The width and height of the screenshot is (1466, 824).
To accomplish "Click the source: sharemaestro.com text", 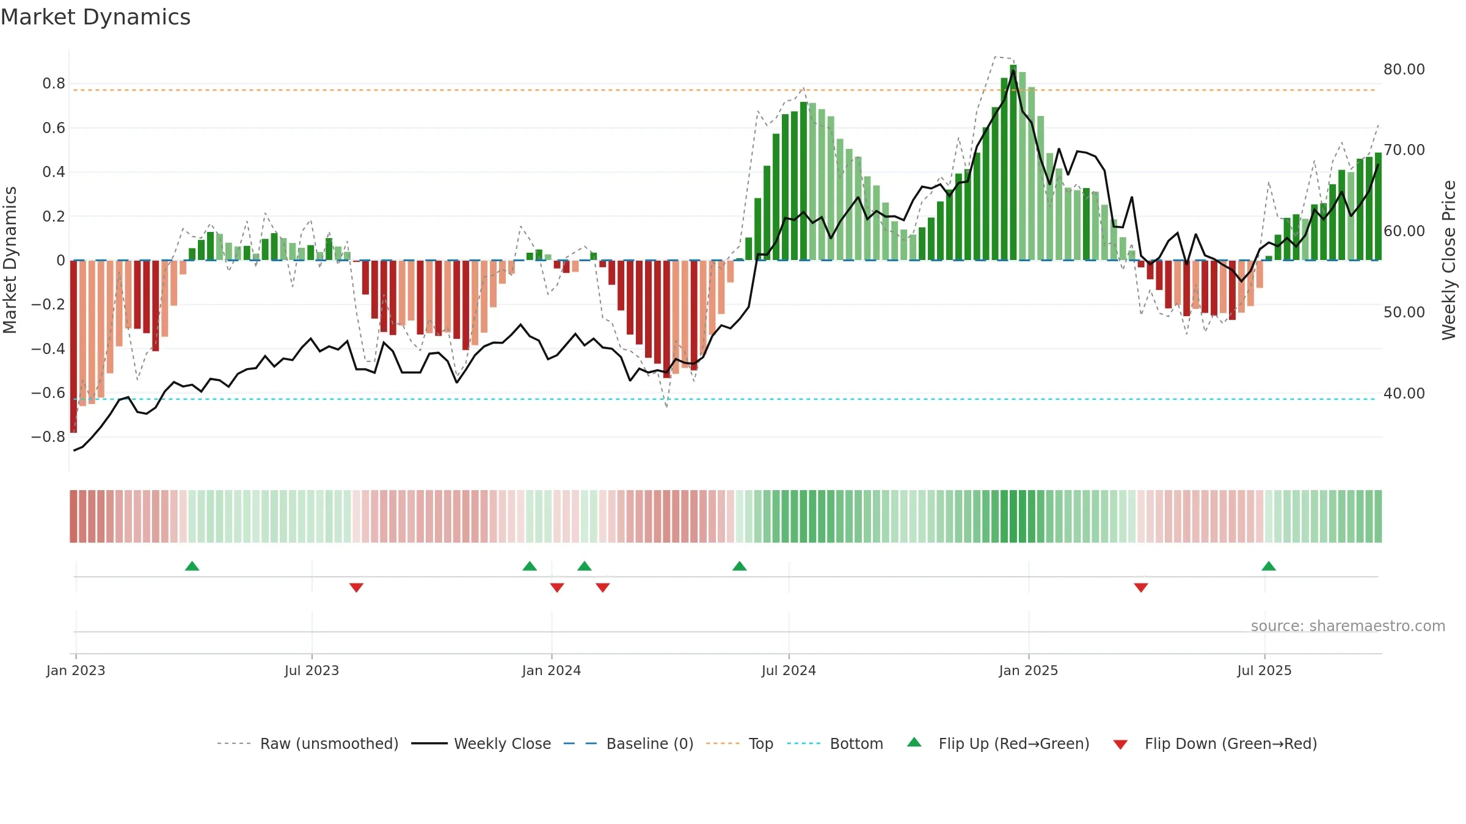I will 1348,626.
